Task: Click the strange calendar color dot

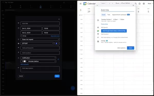Action: [107, 41]
